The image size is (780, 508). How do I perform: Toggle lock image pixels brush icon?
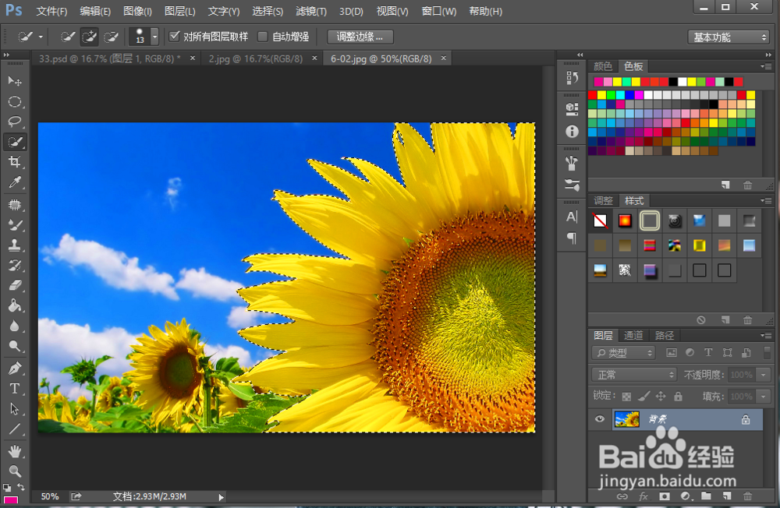coord(643,396)
